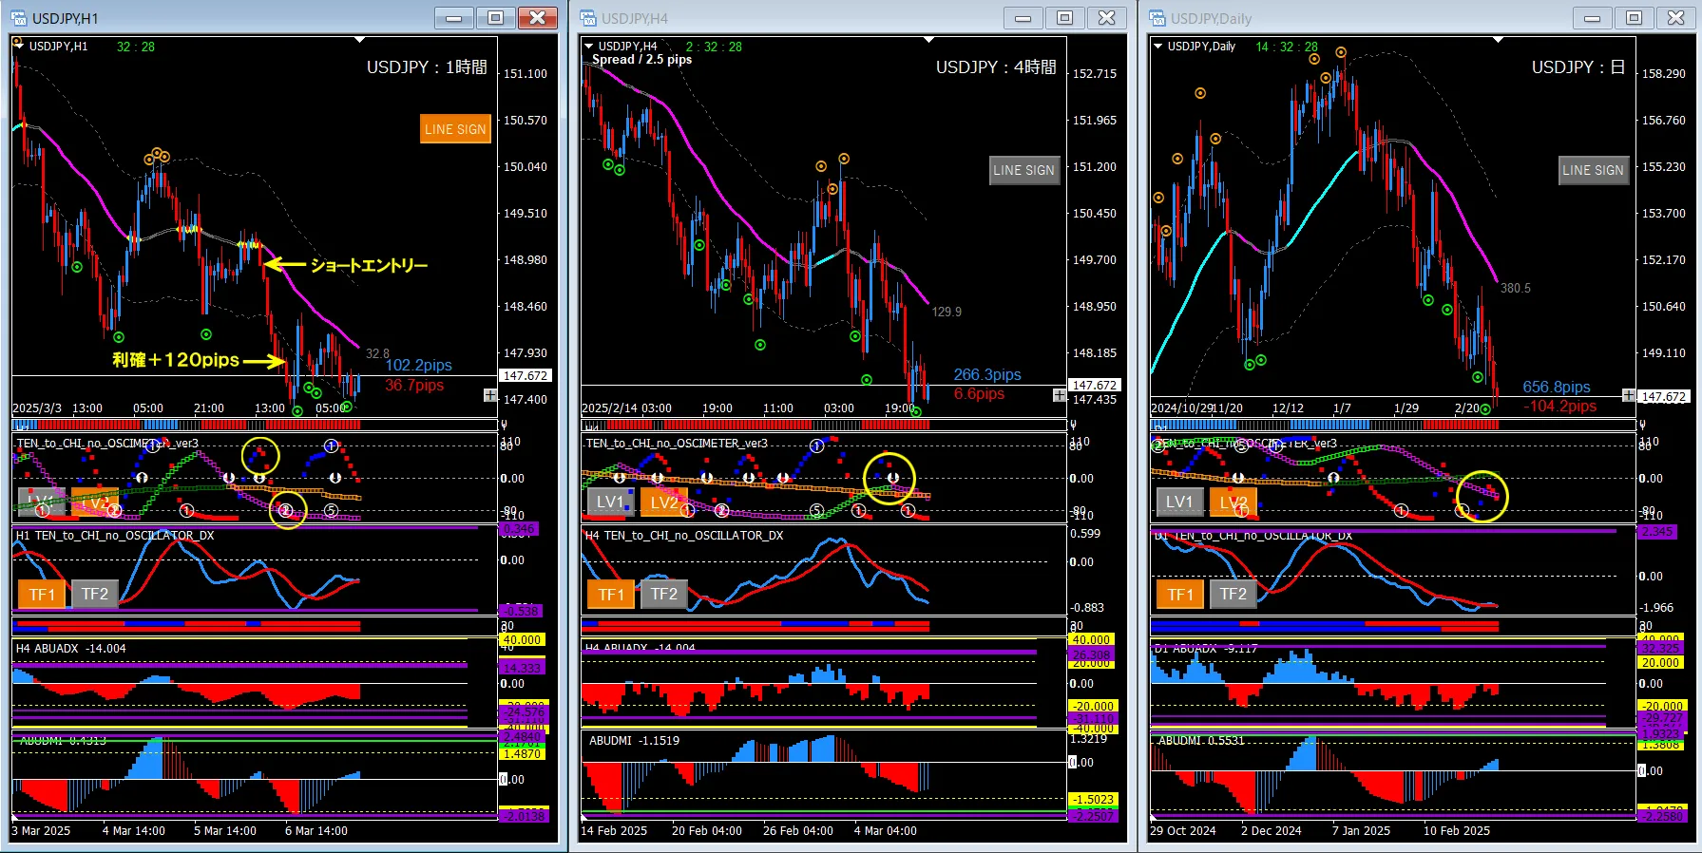The image size is (1702, 853).
Task: Maximize the USDJPY,H1 chart window
Action: point(496,18)
